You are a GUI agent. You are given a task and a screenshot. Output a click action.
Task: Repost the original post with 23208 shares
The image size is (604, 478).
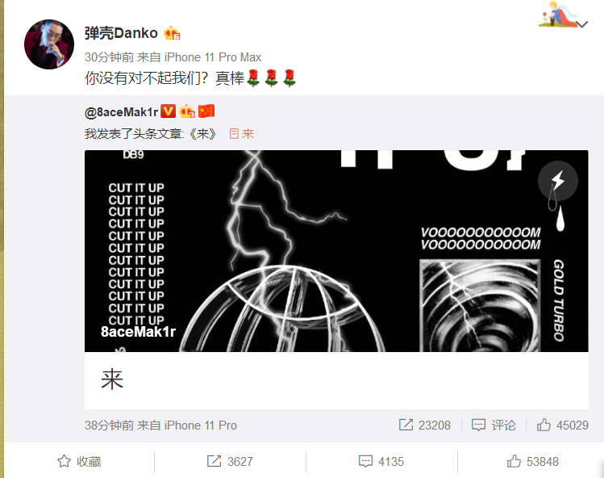(424, 425)
